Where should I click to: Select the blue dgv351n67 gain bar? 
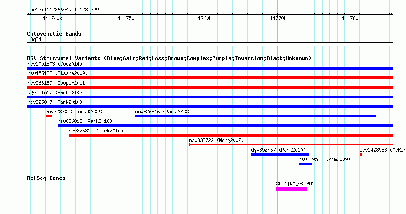point(210,97)
